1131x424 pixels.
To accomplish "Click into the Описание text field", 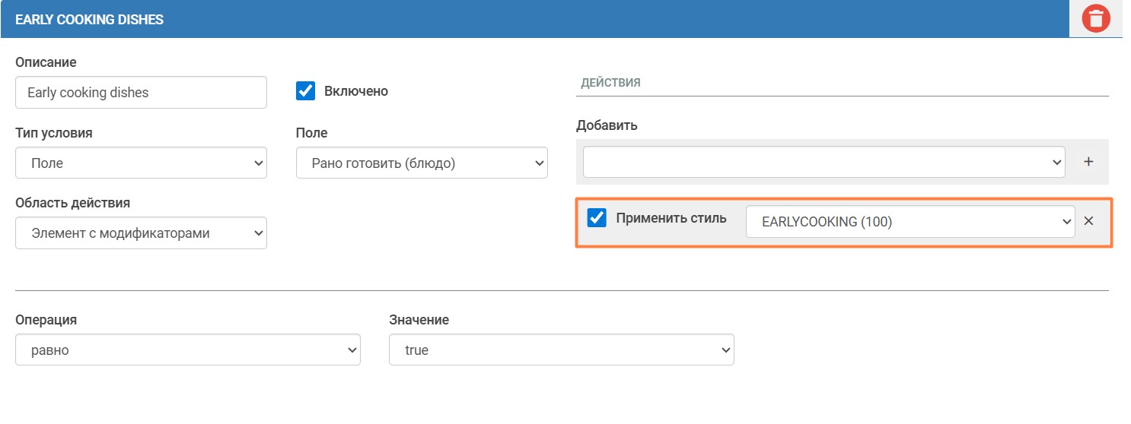I will 141,93.
